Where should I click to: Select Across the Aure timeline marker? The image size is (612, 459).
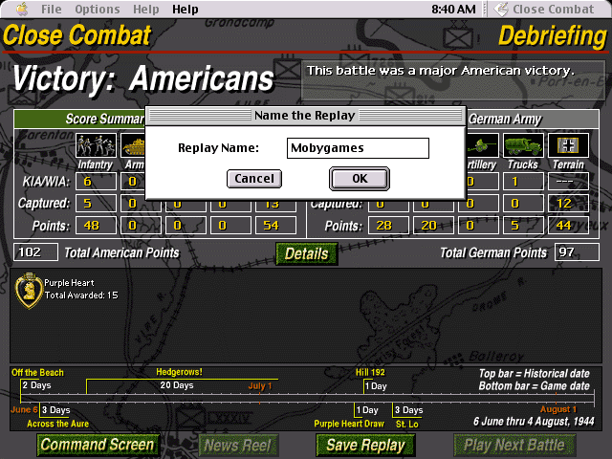(x=57, y=424)
